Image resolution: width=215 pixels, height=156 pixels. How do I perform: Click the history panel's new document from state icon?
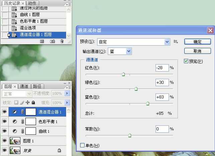[42, 41]
